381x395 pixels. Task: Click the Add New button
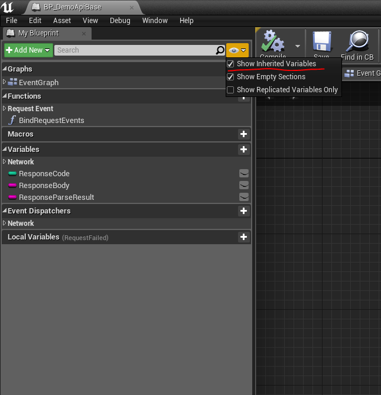pyautogui.click(x=28, y=50)
